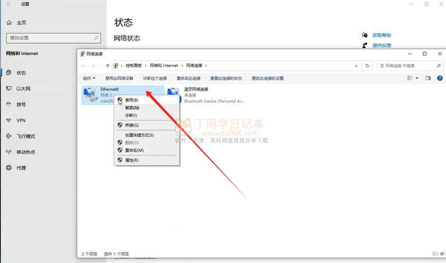The height and width of the screenshot is (263, 446).
Task: Click the blue help question mark icon
Action: [440, 78]
